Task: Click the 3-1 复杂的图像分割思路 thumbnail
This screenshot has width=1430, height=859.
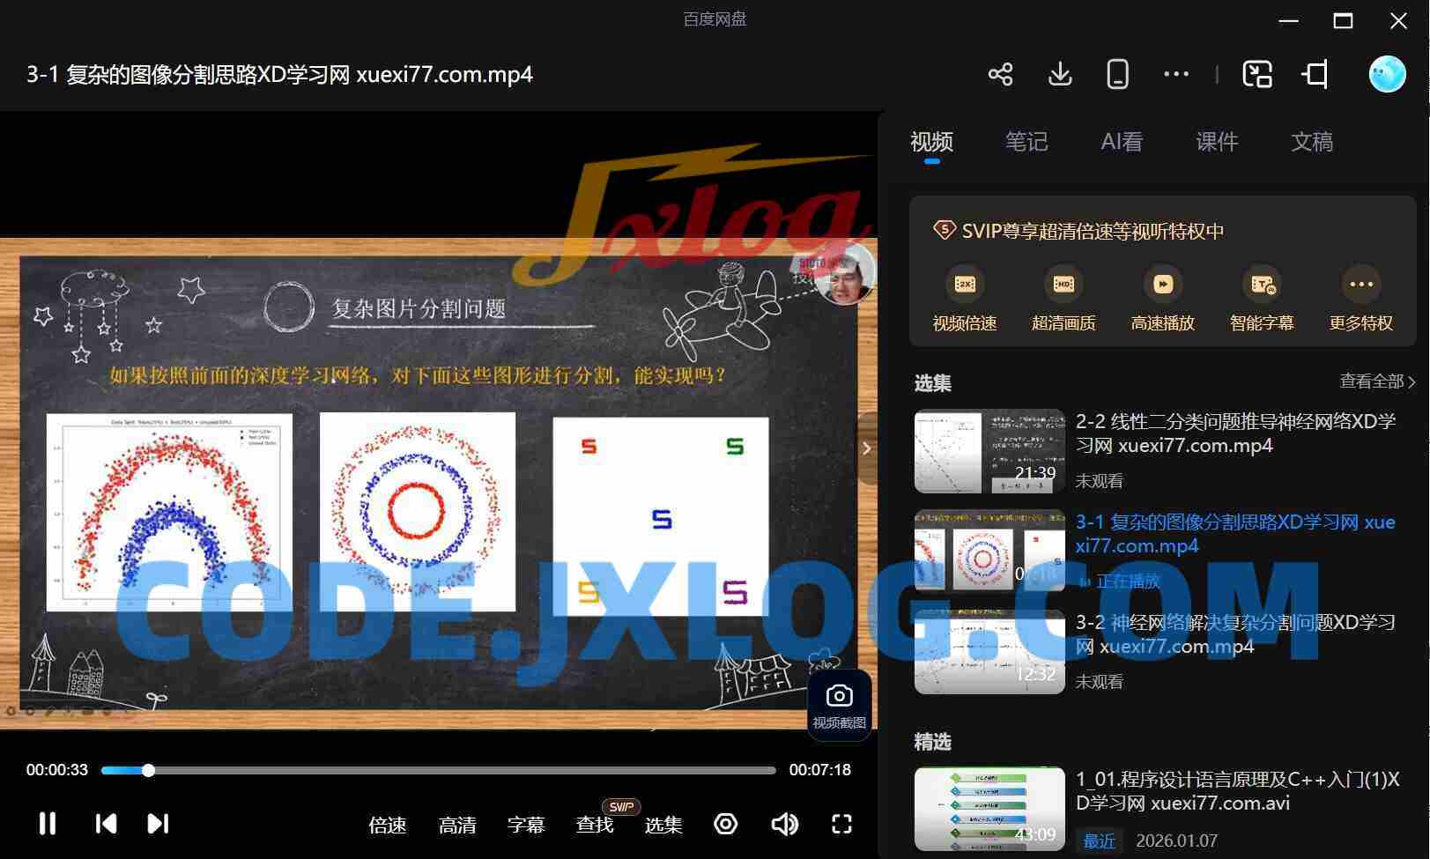Action: pos(989,552)
